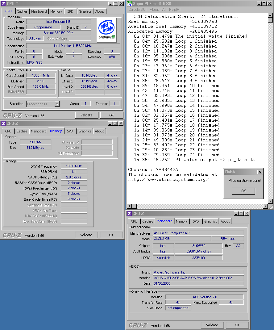
Task: Click the AGP version 2.0 field
Action: click(205, 297)
